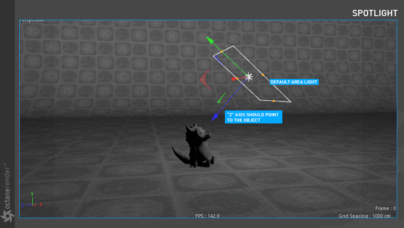Image resolution: width=404 pixels, height=228 pixels.
Task: Click right-edge orange handle of area light
Action: pyautogui.click(x=263, y=75)
